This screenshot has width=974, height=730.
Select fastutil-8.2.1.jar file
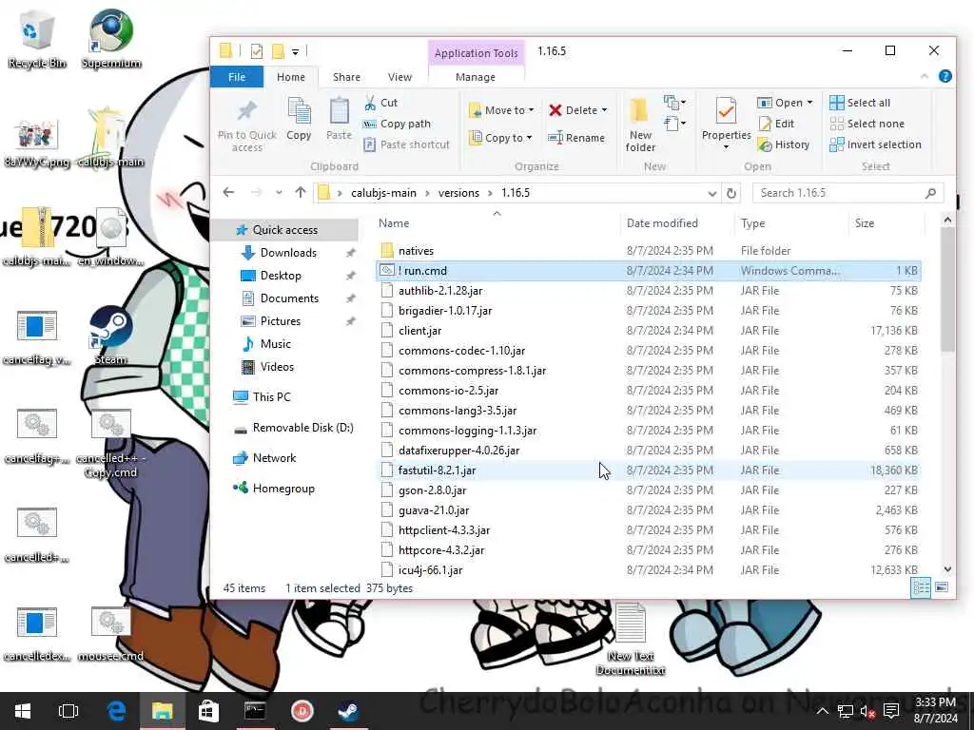coord(648,471)
